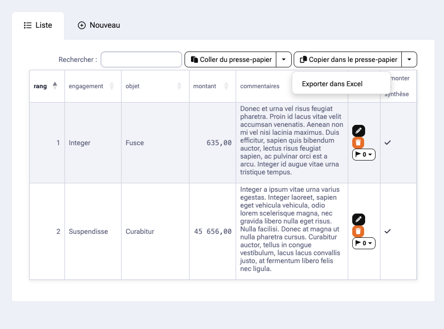The image size is (444, 329).
Task: Click the Copier dans le presse-papier button
Action: tap(348, 59)
